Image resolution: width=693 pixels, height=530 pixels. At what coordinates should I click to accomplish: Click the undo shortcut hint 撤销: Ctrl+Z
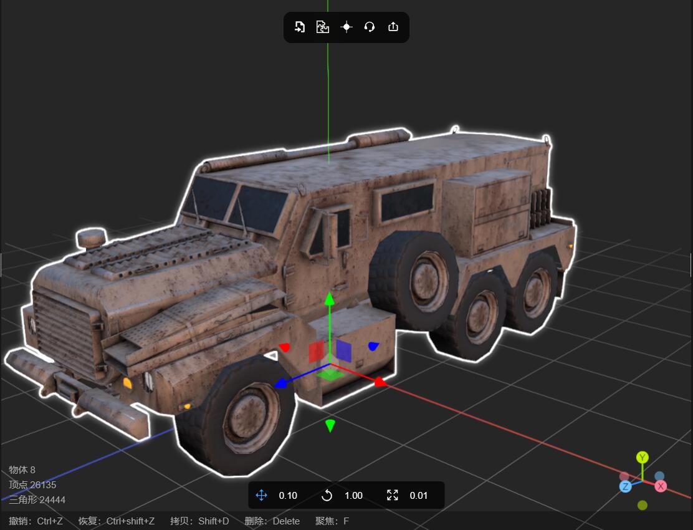(x=36, y=521)
